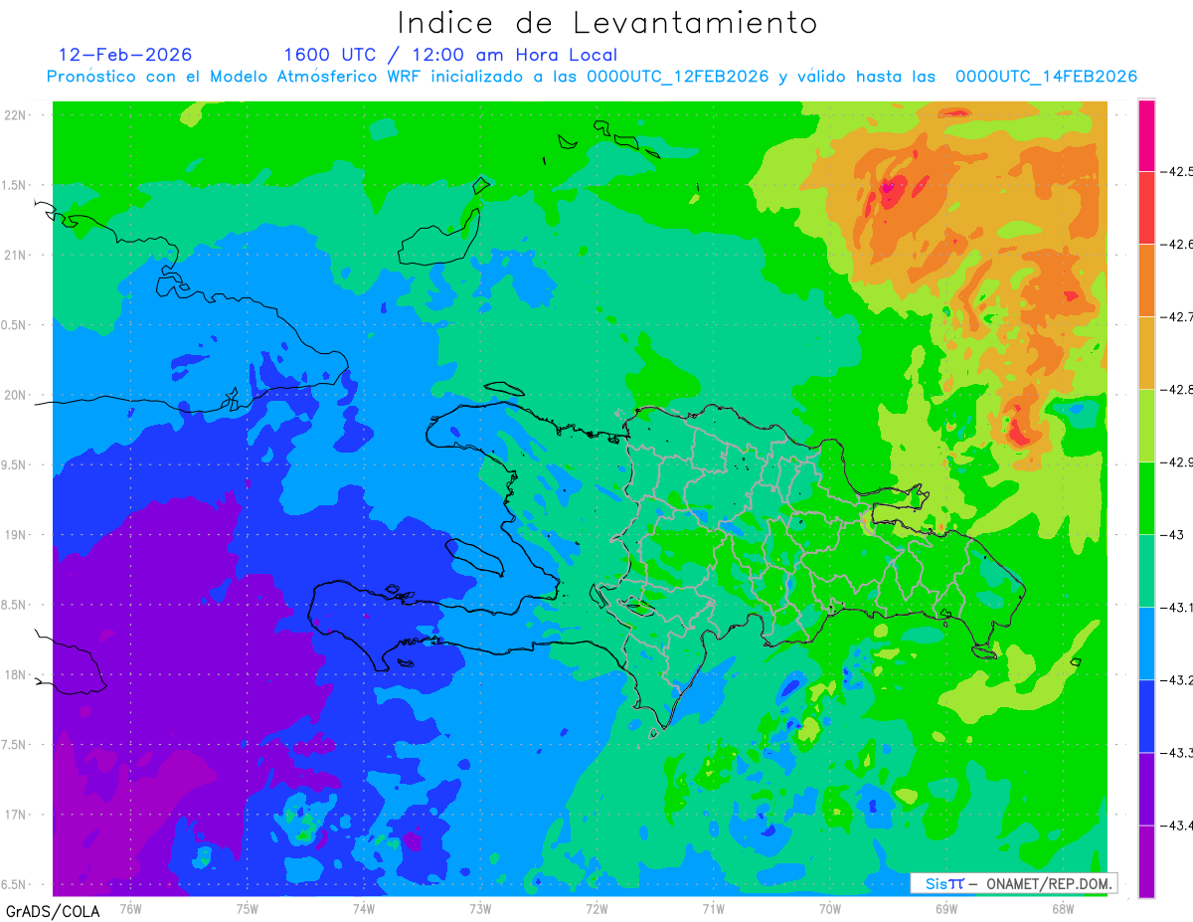This screenshot has width=1193, height=922.
Task: Click the colorbar label "-42.6"
Action: pos(1177,245)
